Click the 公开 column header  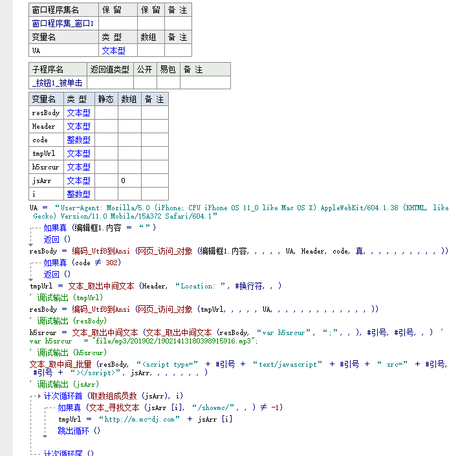[145, 69]
